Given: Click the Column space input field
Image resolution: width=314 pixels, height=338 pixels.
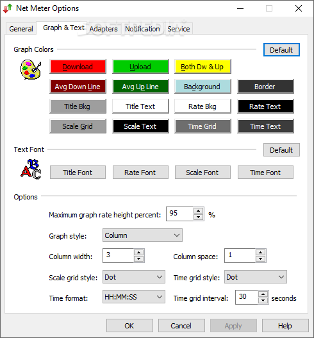Looking at the screenshot, I should [240, 255].
